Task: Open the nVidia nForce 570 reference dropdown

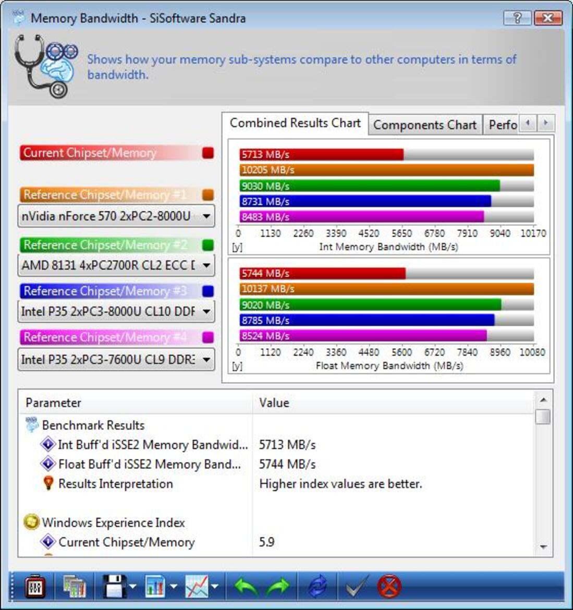Action: (x=206, y=216)
